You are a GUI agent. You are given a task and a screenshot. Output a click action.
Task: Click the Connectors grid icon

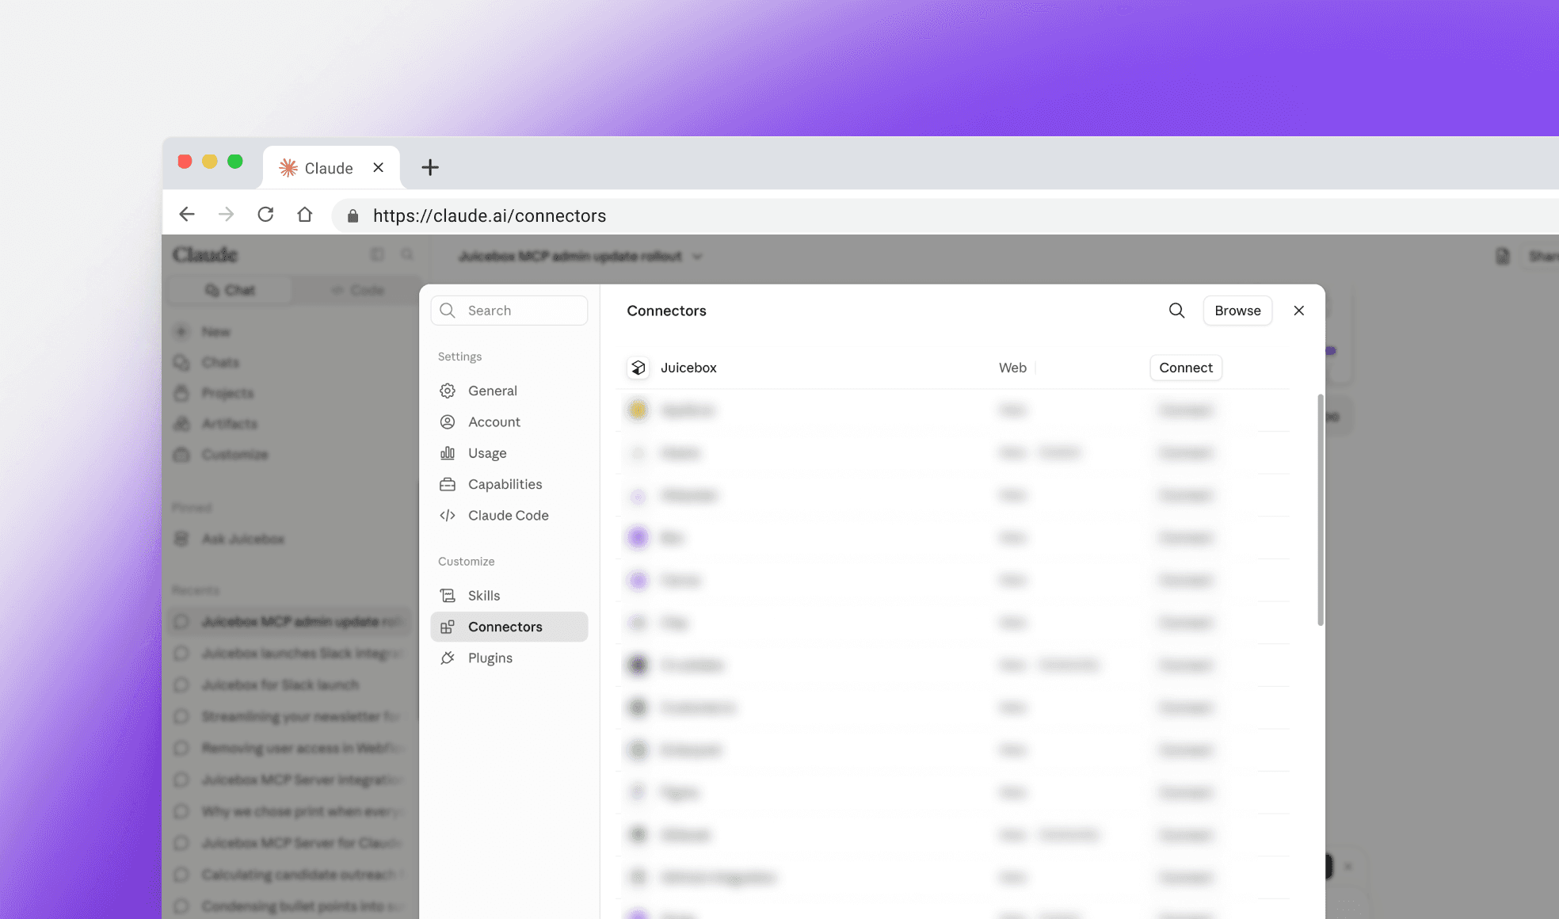point(448,627)
